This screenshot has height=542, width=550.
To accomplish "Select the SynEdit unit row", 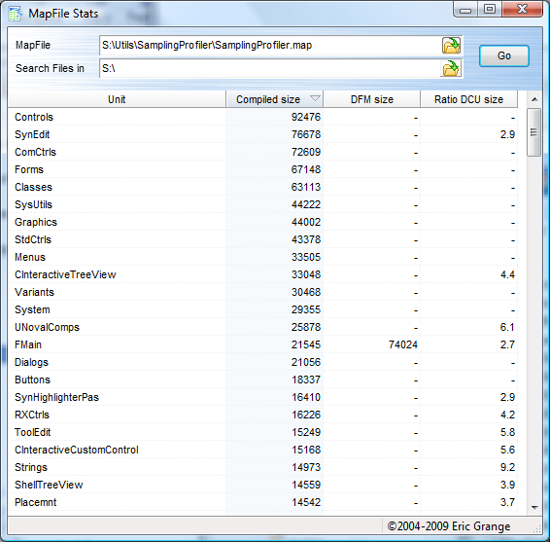I will click(x=262, y=134).
